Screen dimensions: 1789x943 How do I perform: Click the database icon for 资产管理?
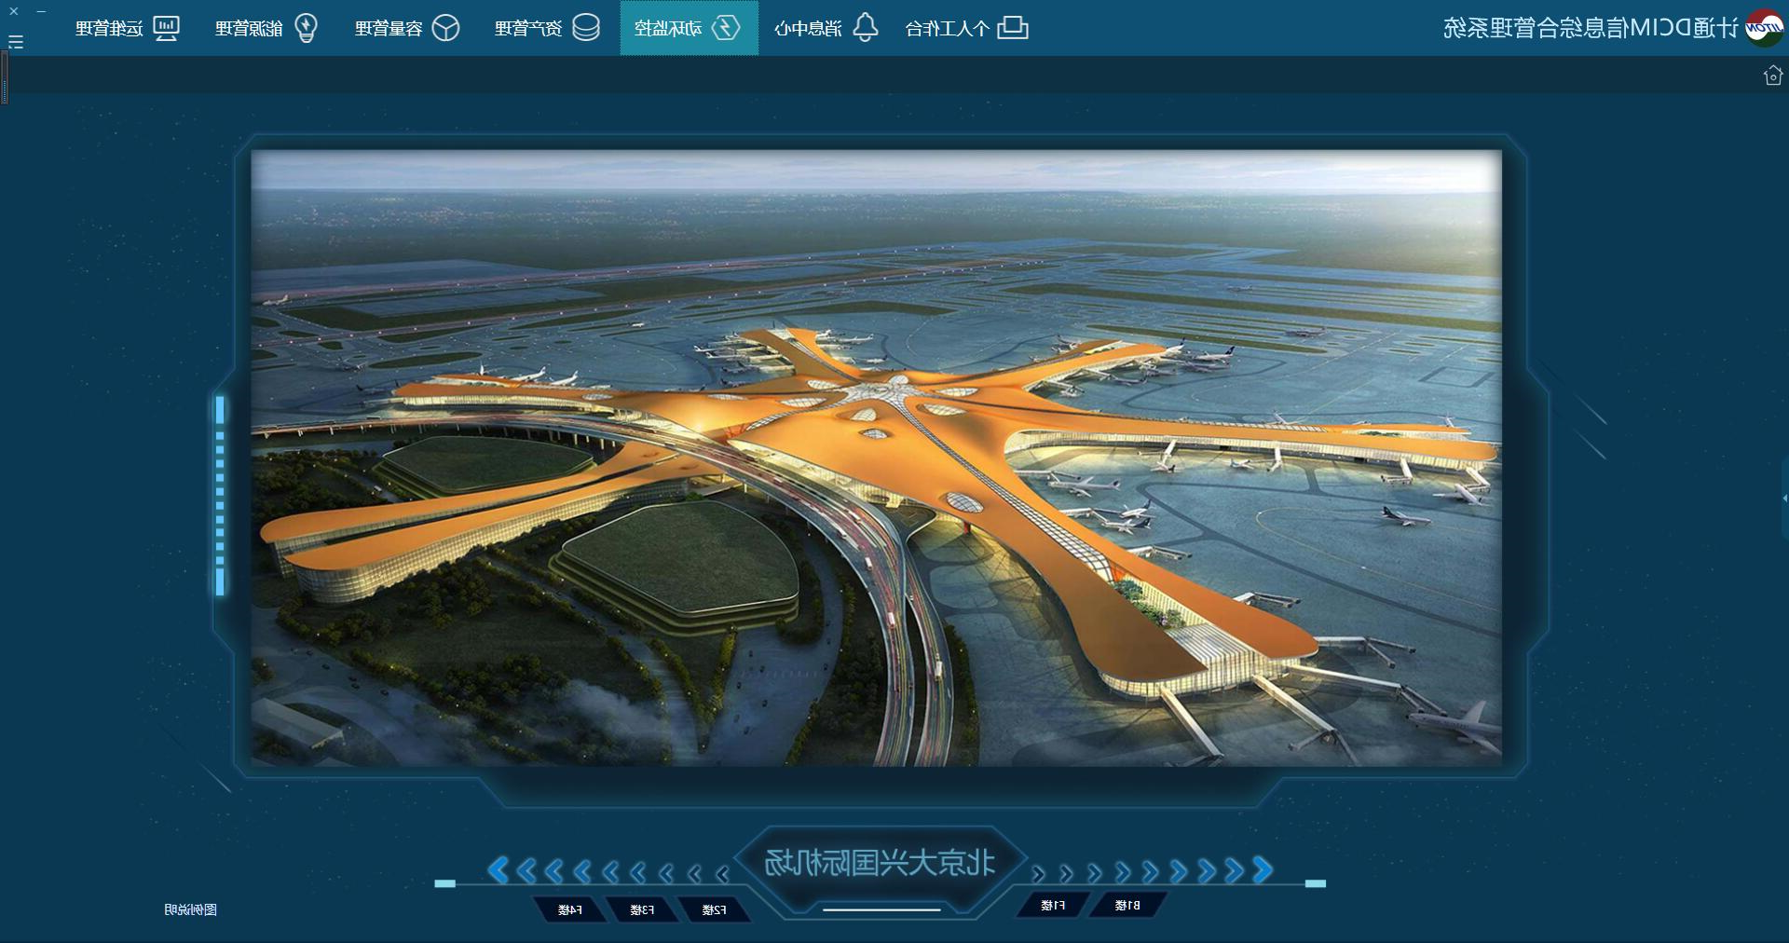(x=585, y=28)
